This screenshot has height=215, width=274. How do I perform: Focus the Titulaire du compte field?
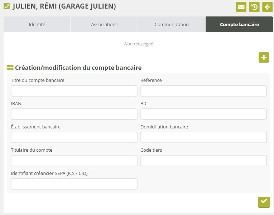click(74, 161)
